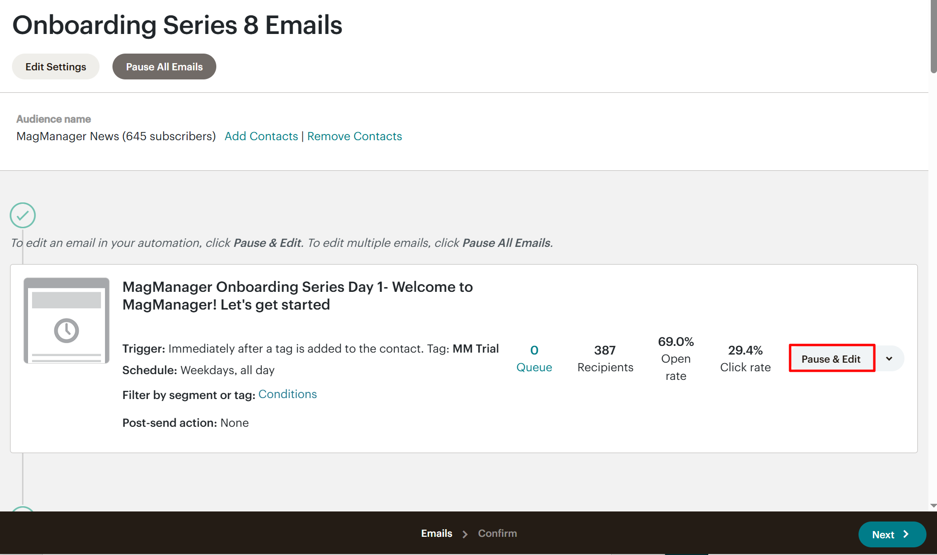View the 0 Queue link

(x=534, y=358)
